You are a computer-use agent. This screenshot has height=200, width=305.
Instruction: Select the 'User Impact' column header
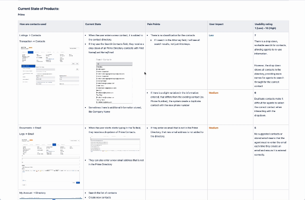click(x=216, y=24)
